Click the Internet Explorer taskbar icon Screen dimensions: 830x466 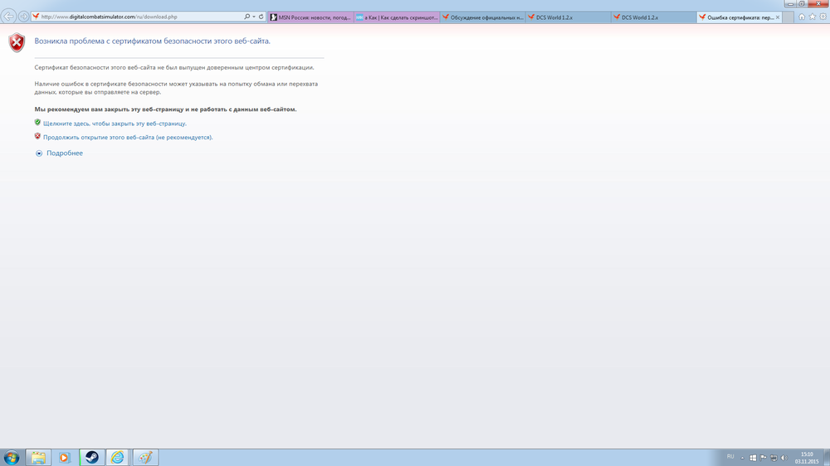coord(118,458)
